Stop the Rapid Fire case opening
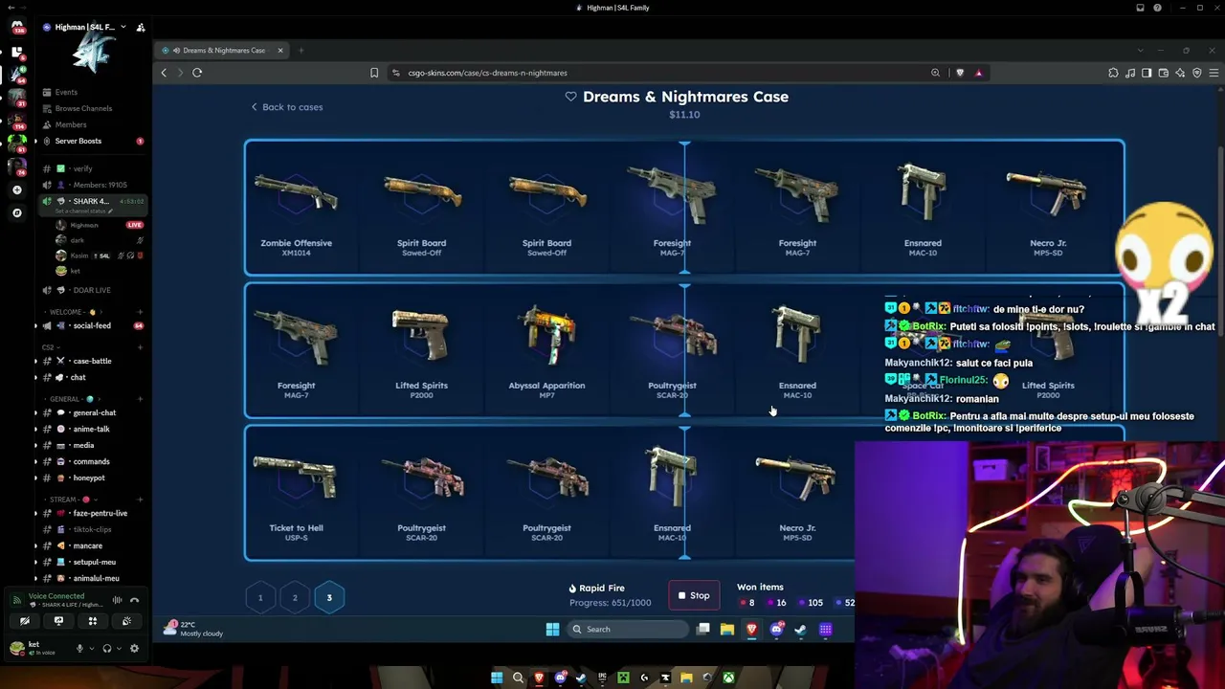 (694, 595)
